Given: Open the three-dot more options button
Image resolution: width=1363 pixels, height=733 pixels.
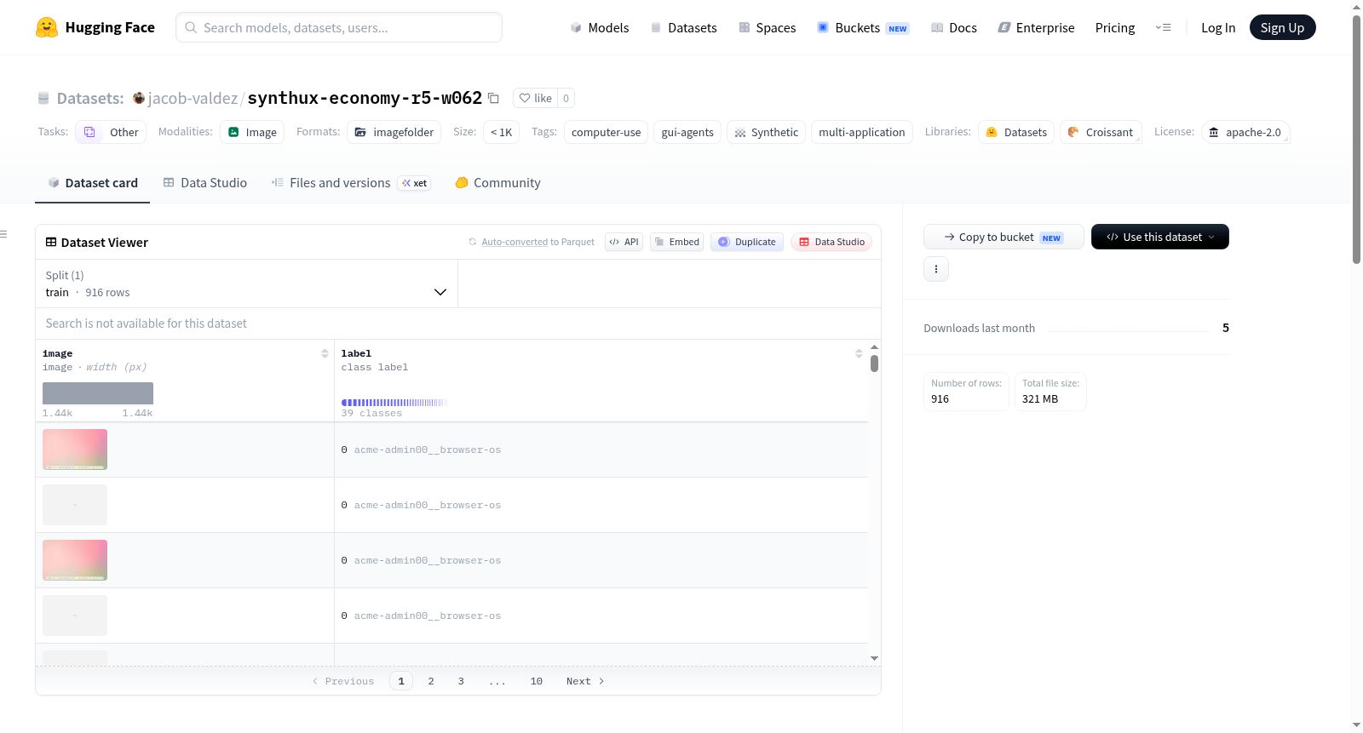Looking at the screenshot, I should pyautogui.click(x=936, y=269).
